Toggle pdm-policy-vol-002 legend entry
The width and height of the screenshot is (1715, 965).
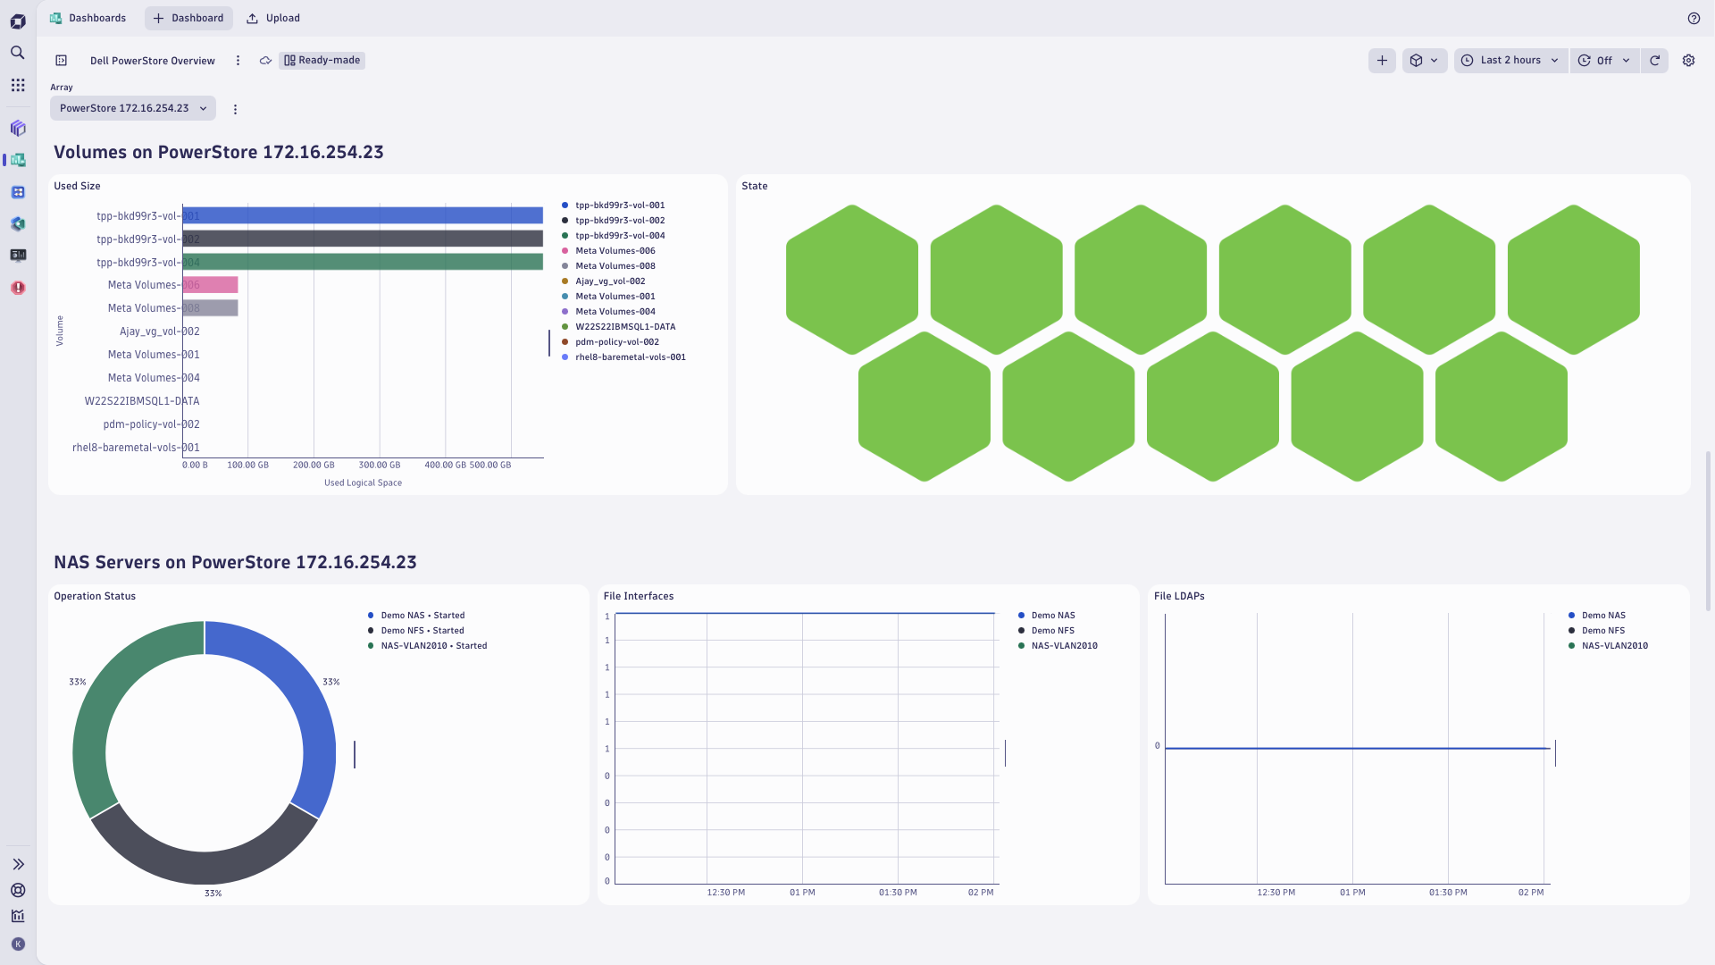pyautogui.click(x=611, y=342)
